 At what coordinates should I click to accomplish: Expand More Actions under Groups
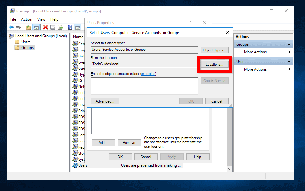point(255,52)
